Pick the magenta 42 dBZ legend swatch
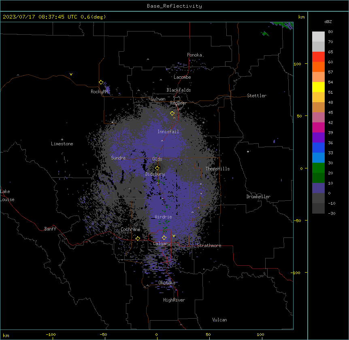Image resolution: width=349 pixels, height=340 pixels. (x=318, y=127)
